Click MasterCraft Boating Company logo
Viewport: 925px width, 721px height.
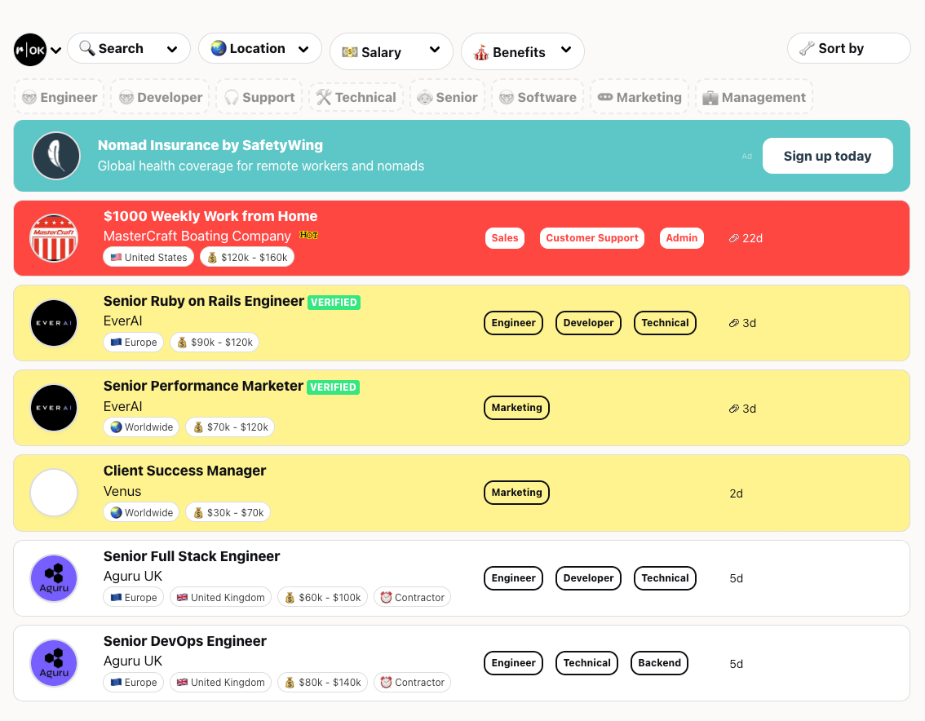[54, 238]
